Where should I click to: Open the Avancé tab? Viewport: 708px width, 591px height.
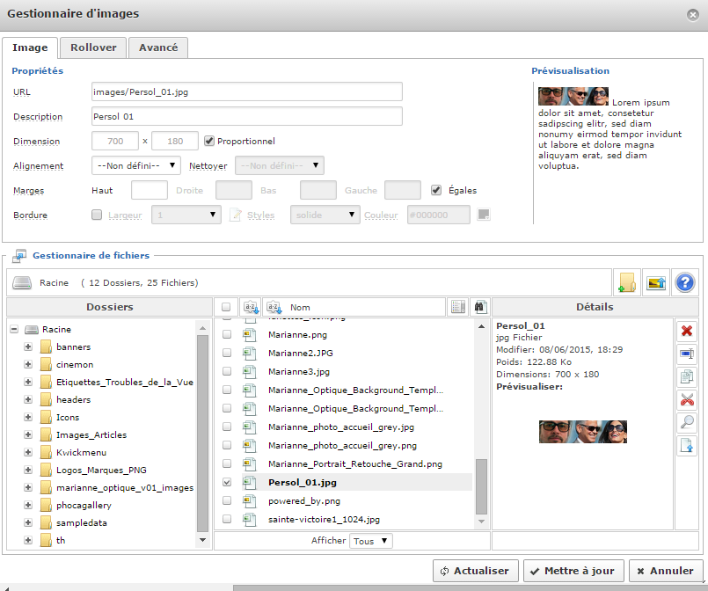coord(158,47)
